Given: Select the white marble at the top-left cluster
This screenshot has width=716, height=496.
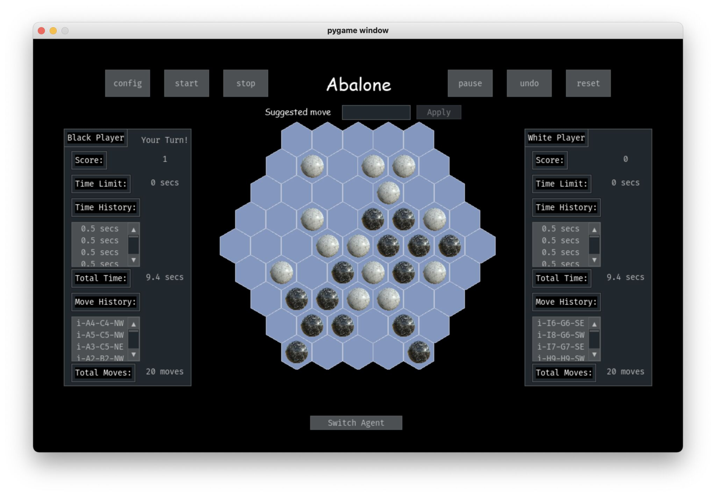Looking at the screenshot, I should point(312,167).
